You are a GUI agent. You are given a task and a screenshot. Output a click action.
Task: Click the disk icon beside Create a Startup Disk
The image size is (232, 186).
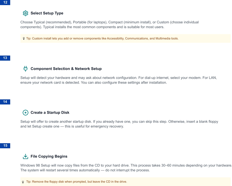coord(26,112)
